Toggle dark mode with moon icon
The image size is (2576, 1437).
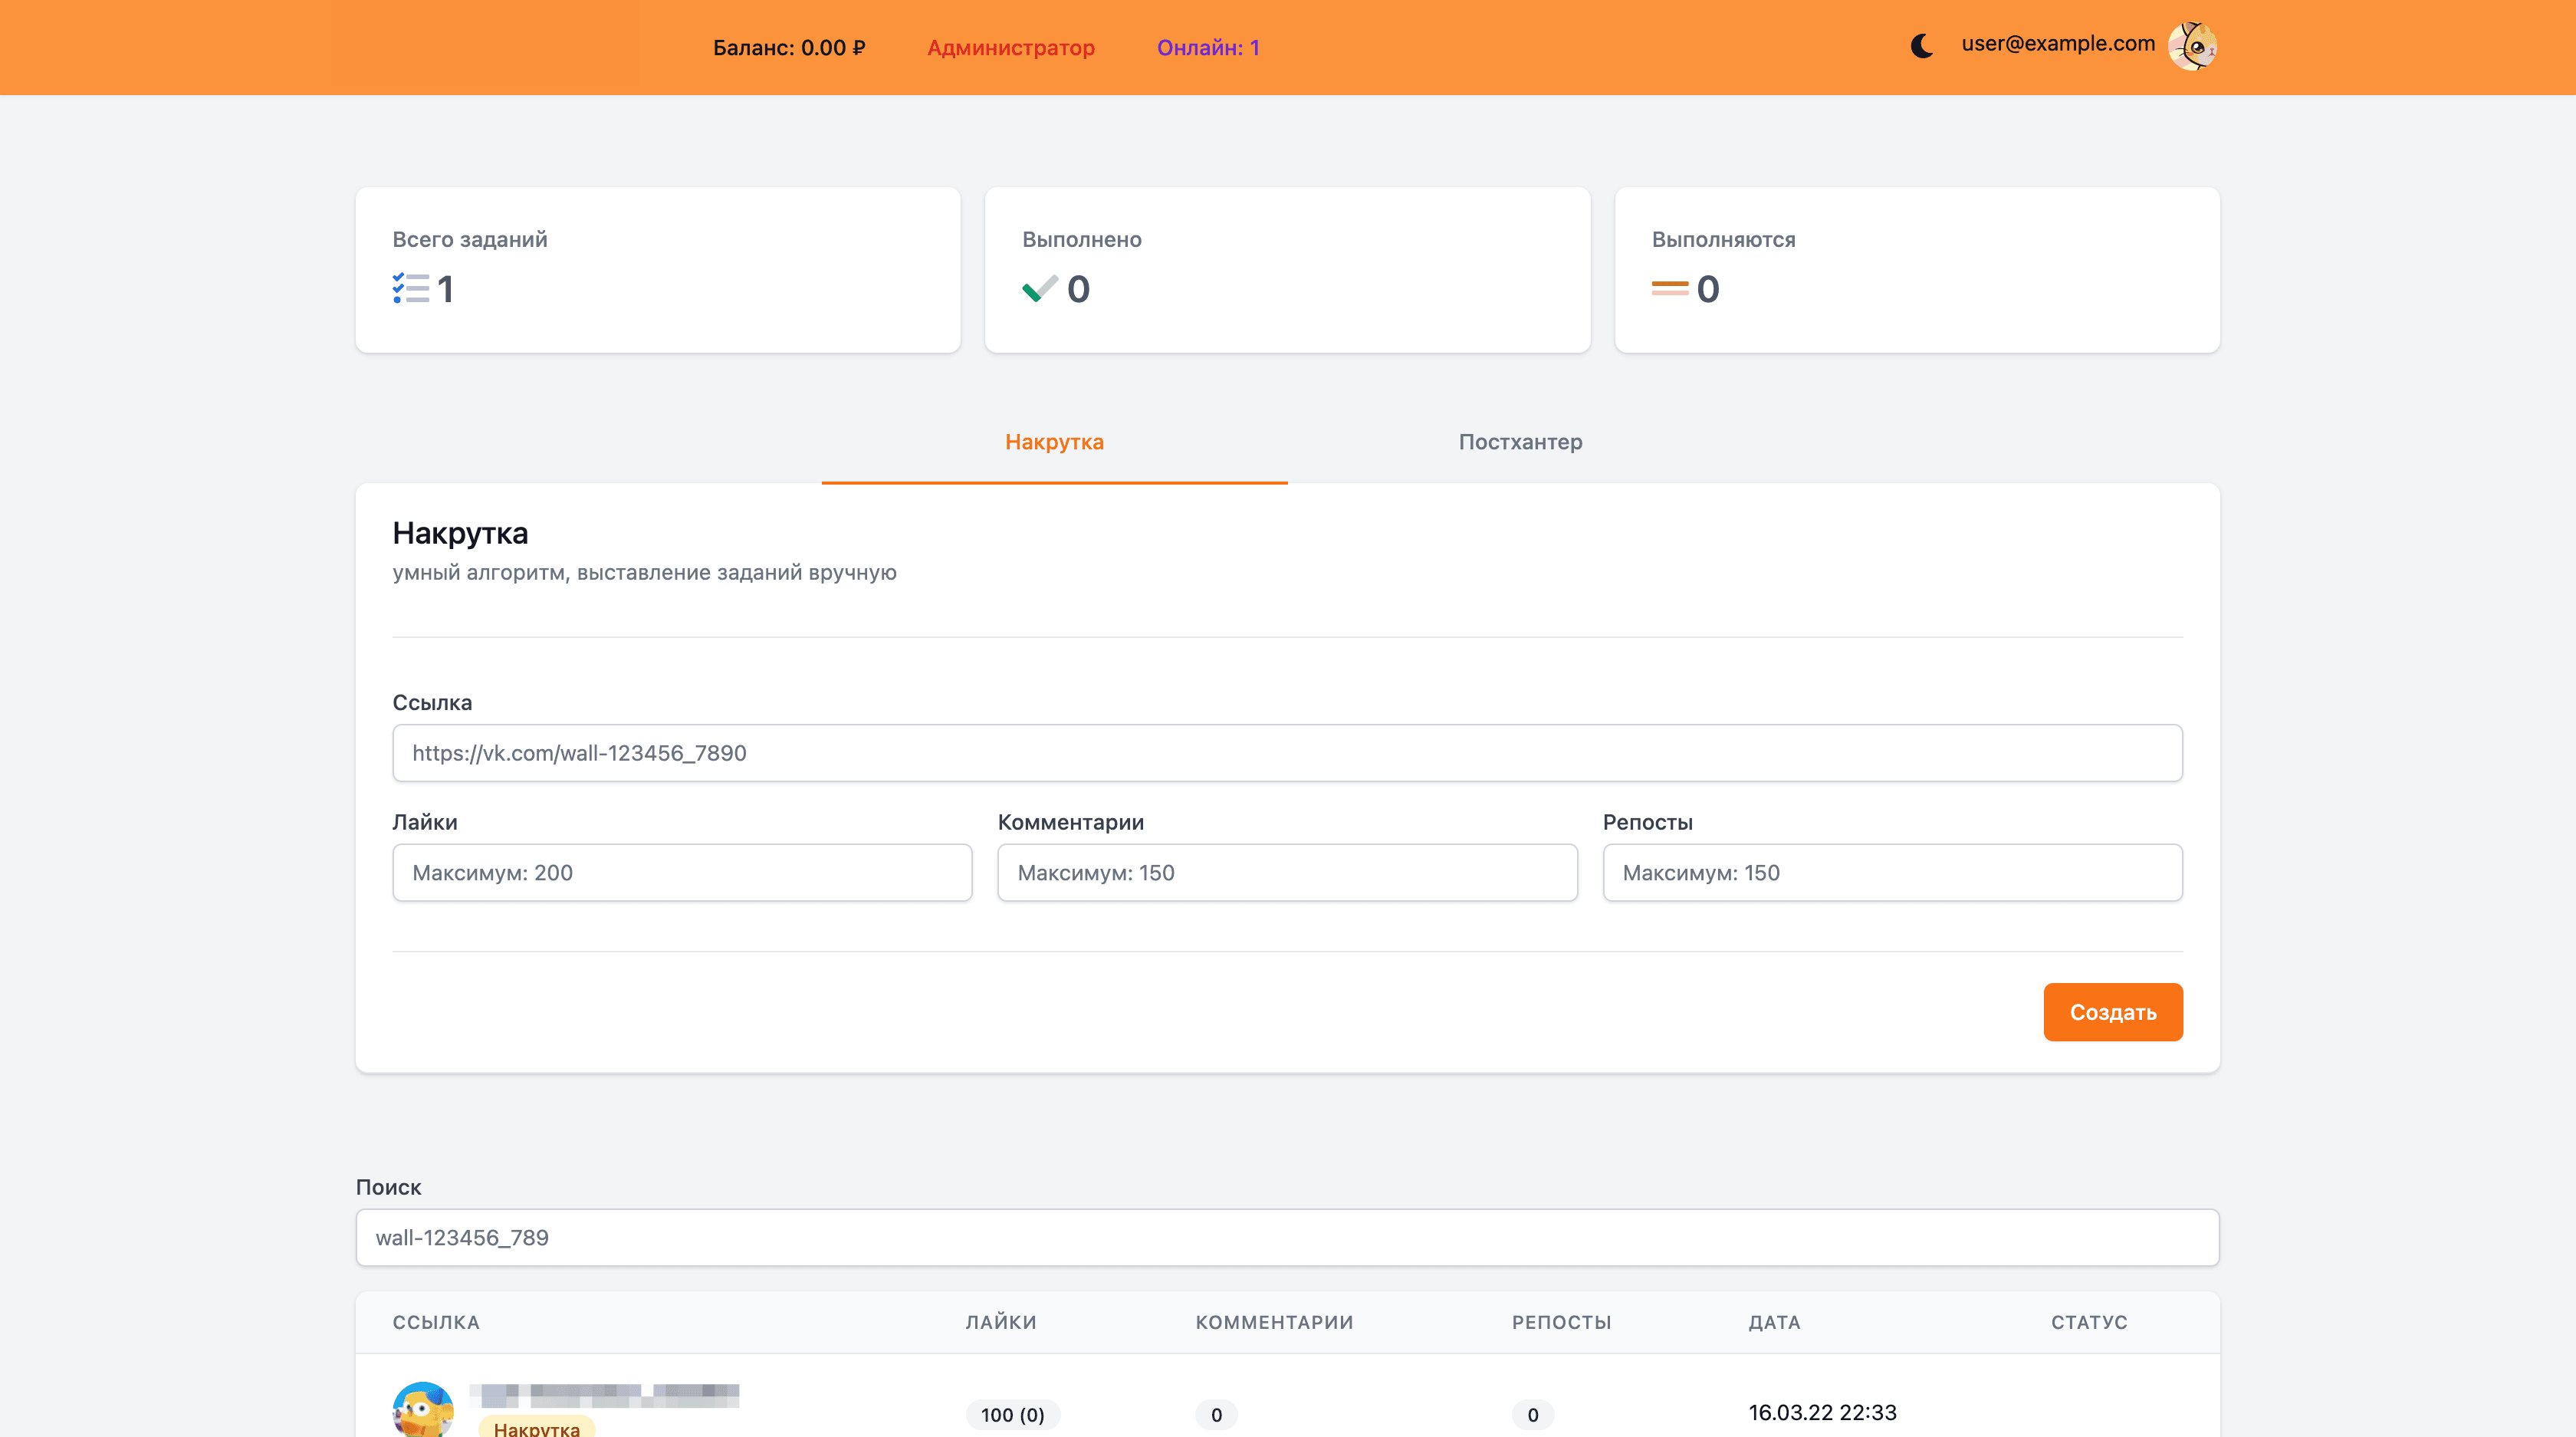coord(1921,46)
